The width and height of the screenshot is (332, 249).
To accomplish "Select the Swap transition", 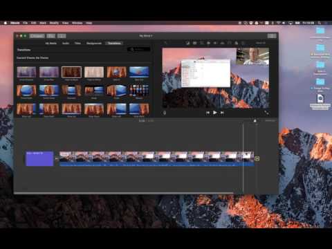I will pyautogui.click(x=94, y=91).
